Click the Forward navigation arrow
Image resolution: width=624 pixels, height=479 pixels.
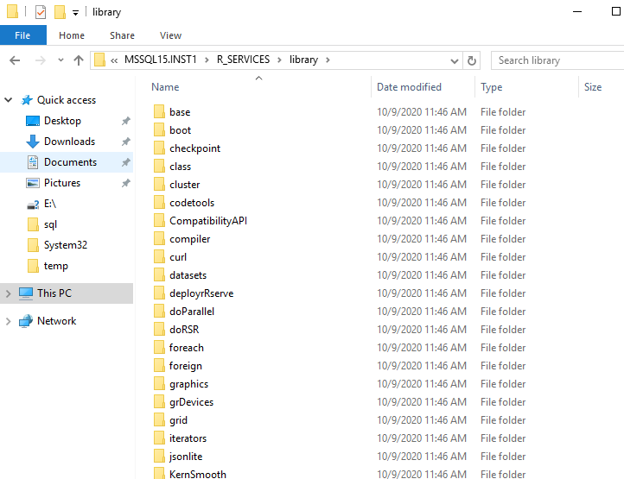click(x=41, y=60)
